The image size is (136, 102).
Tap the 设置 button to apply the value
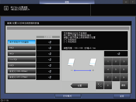click(79, 85)
